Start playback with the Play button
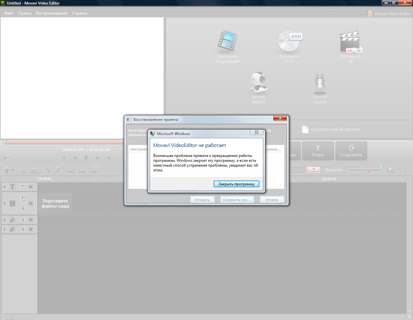 click(86, 158)
